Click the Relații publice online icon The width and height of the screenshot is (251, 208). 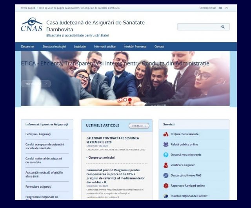(x=166, y=144)
